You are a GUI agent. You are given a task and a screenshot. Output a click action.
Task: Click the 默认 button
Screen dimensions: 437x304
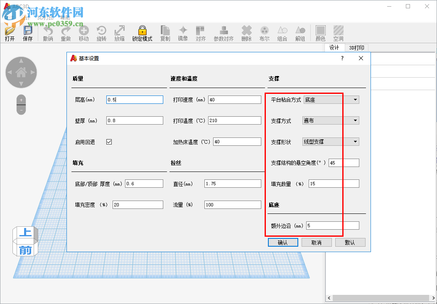(350, 243)
